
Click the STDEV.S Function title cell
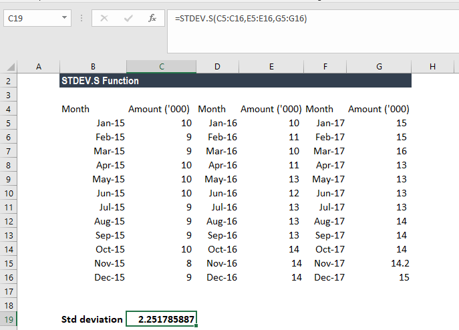(x=235, y=81)
